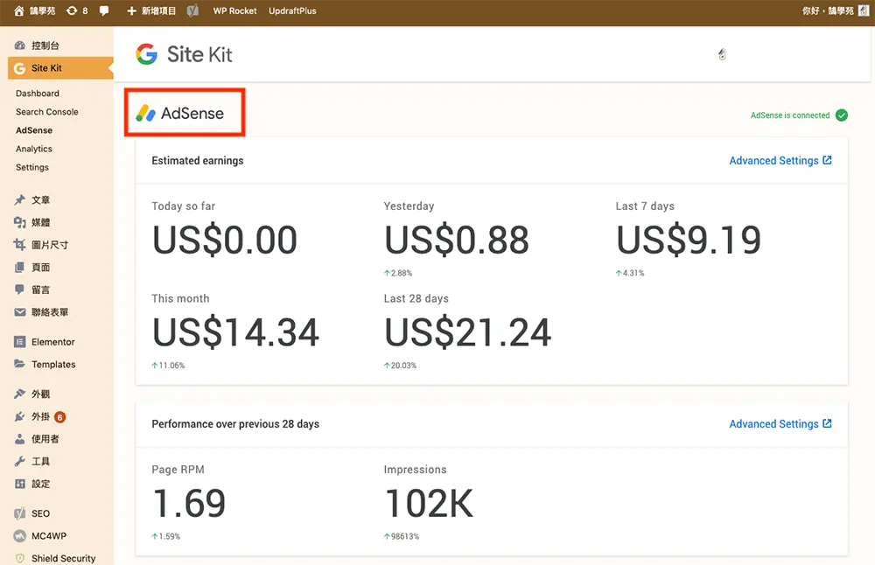Viewport: 875px width, 565px height.
Task: Open Advanced Settings for Estimated earnings
Action: [780, 161]
